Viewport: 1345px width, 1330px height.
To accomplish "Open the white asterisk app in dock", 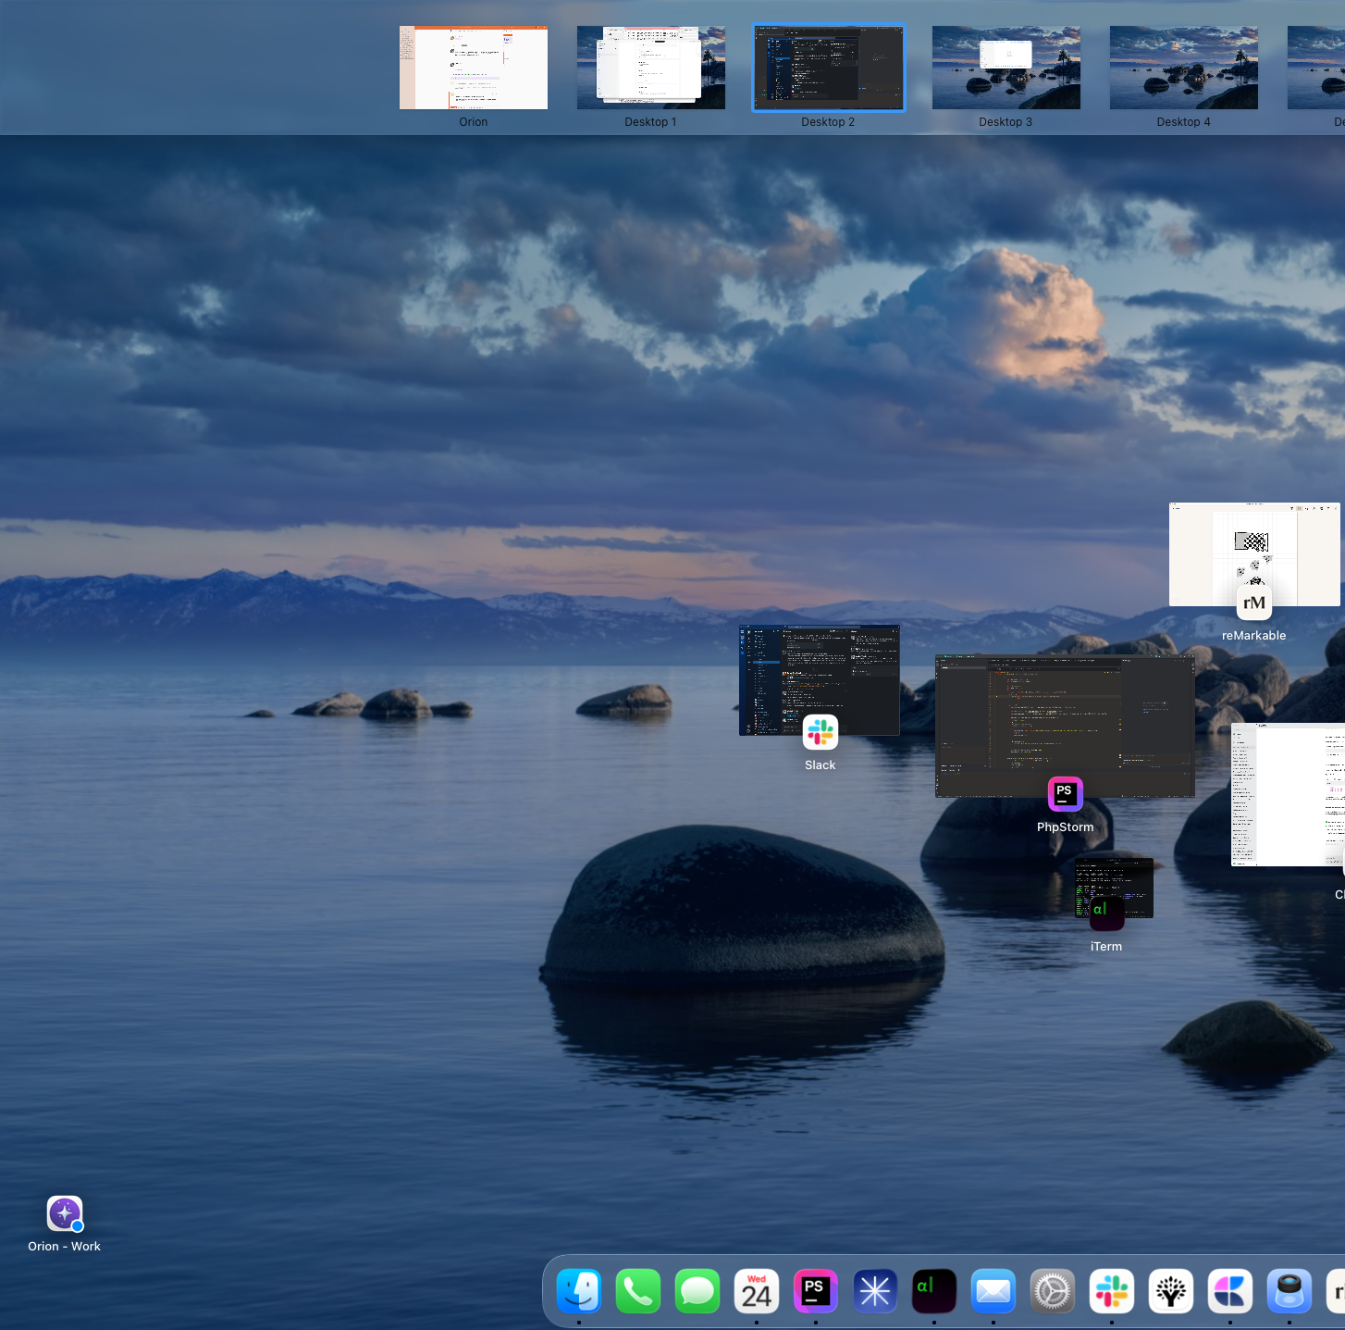I will pos(875,1291).
